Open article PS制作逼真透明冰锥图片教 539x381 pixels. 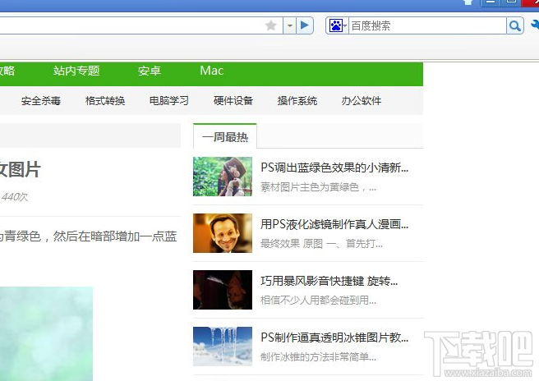point(334,337)
